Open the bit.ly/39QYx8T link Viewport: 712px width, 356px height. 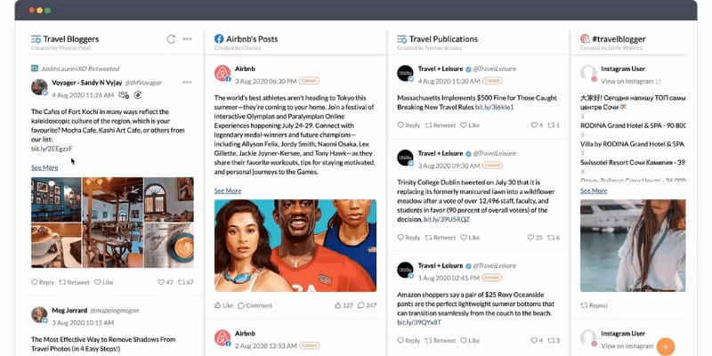tap(418, 322)
